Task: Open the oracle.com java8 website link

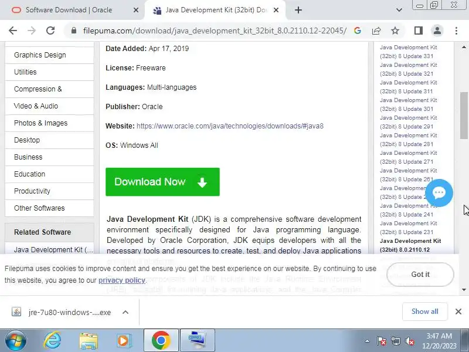Action: (230, 126)
